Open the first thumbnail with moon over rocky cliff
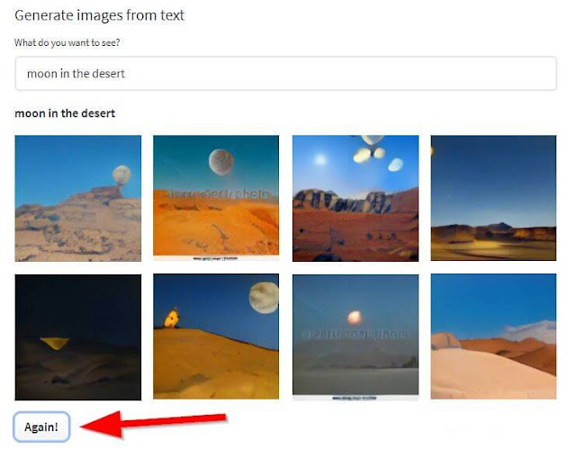Screen dimensions: 576x449 coord(78,198)
